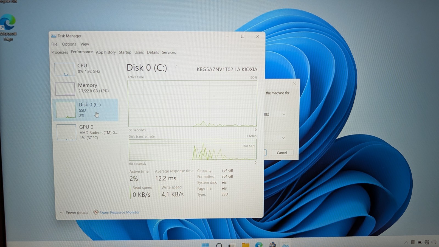Click the 954 GB Capacity value

coord(227,170)
